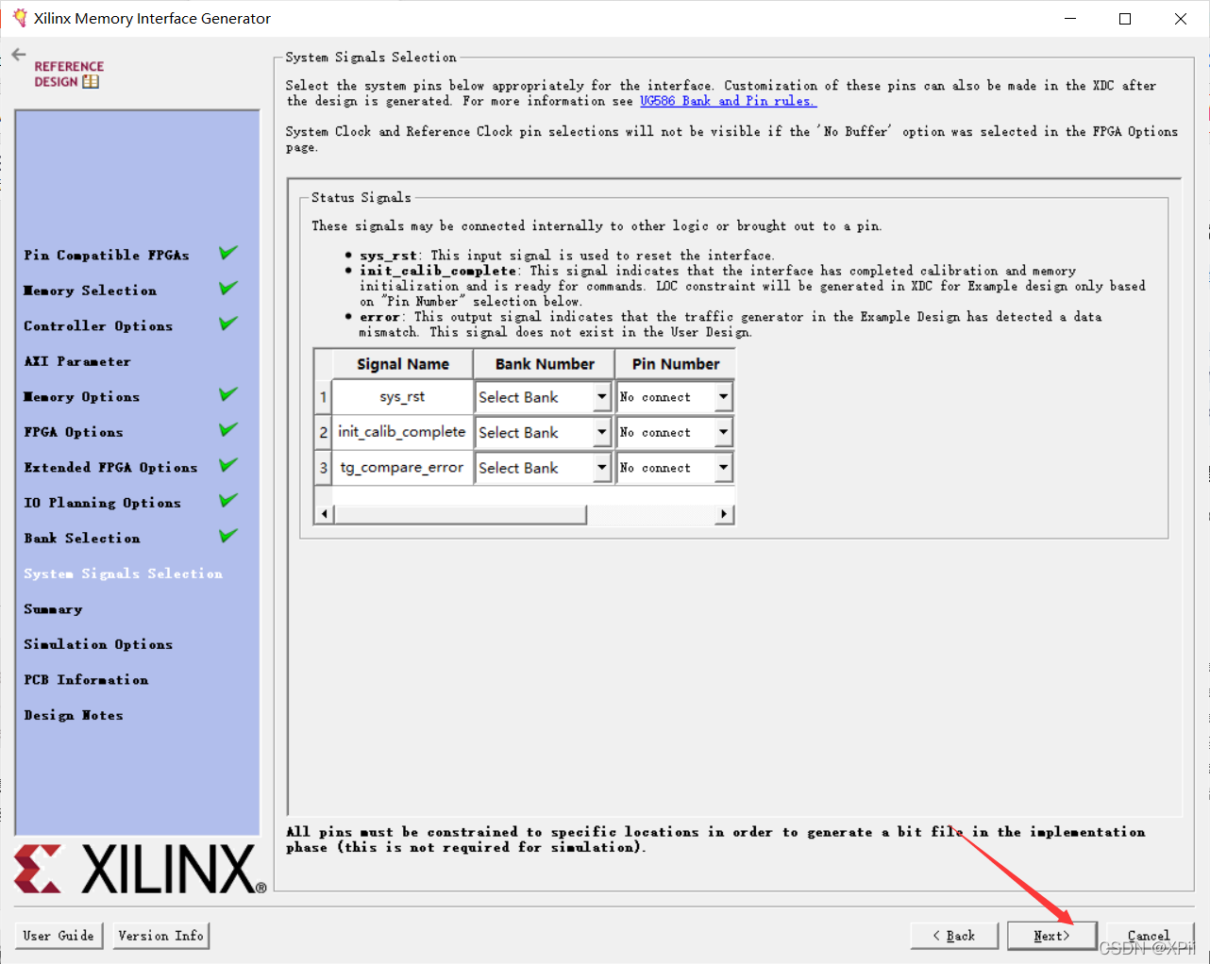Select row number 2 header

(x=323, y=432)
